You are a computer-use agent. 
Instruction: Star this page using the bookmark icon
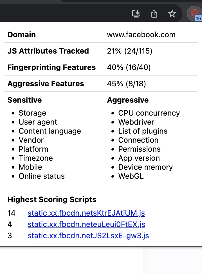172,13
